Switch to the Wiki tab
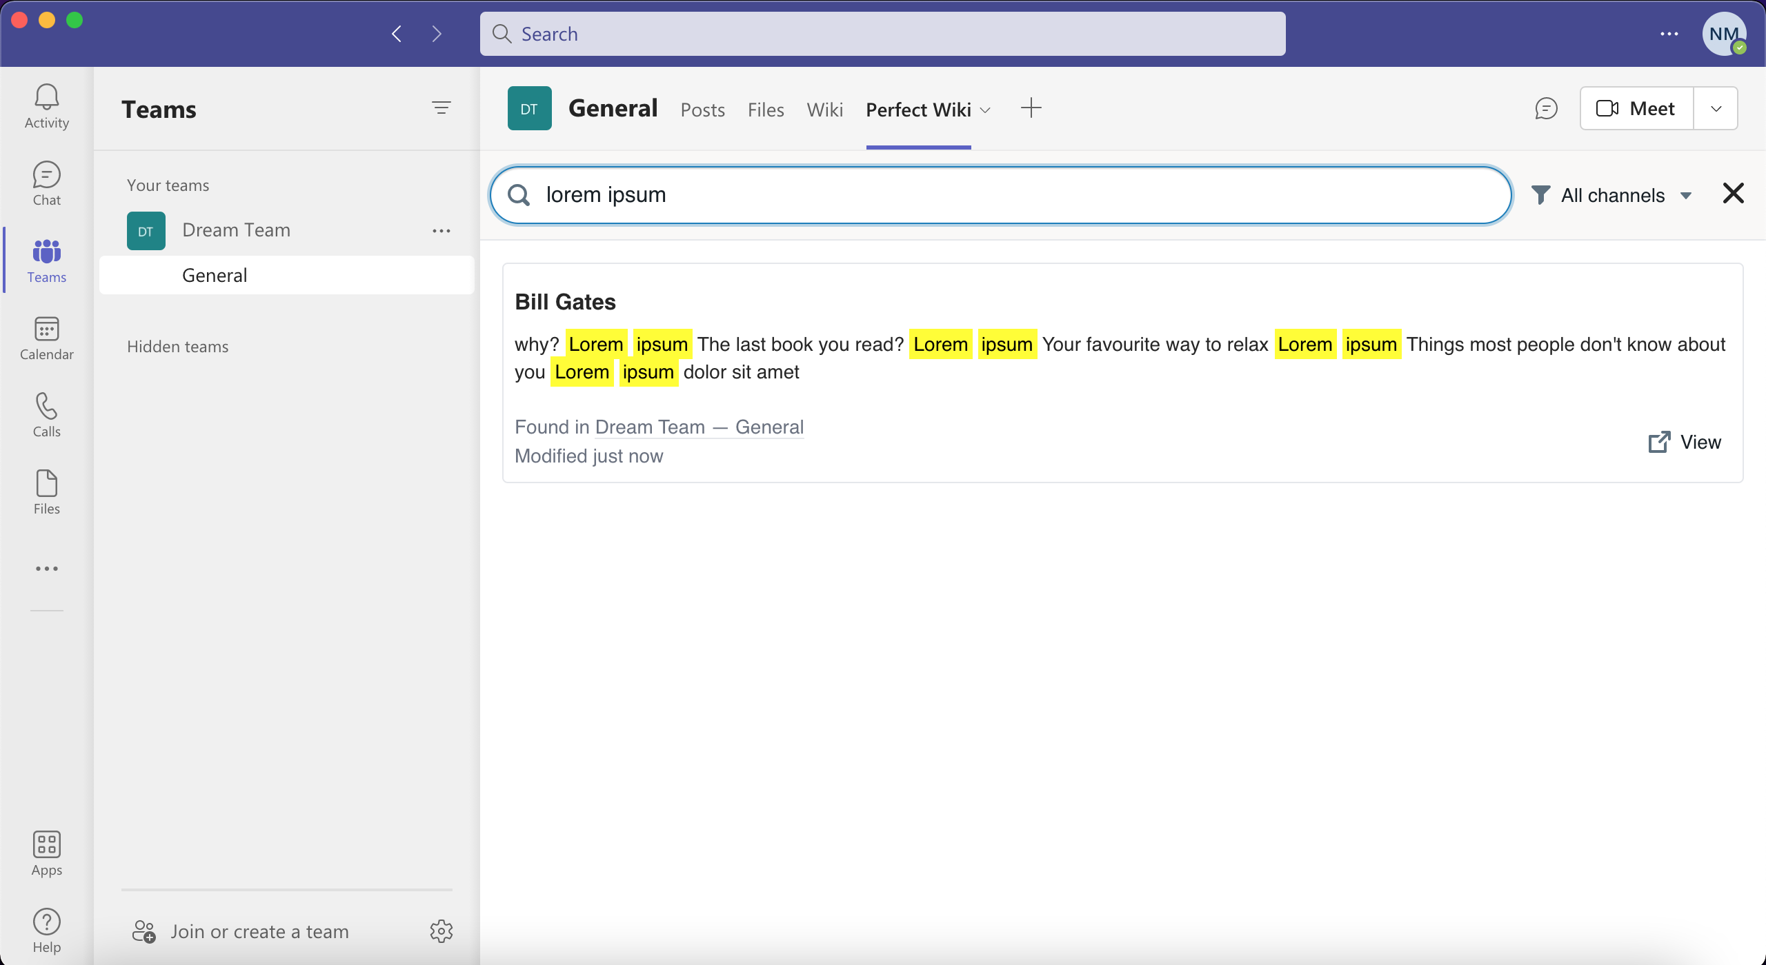The image size is (1766, 965). pyautogui.click(x=824, y=110)
